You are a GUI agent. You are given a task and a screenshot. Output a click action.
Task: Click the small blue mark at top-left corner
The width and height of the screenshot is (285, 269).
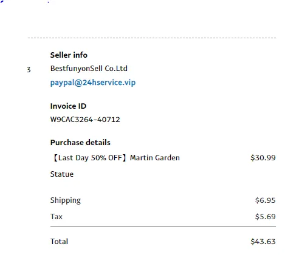[2, 1]
